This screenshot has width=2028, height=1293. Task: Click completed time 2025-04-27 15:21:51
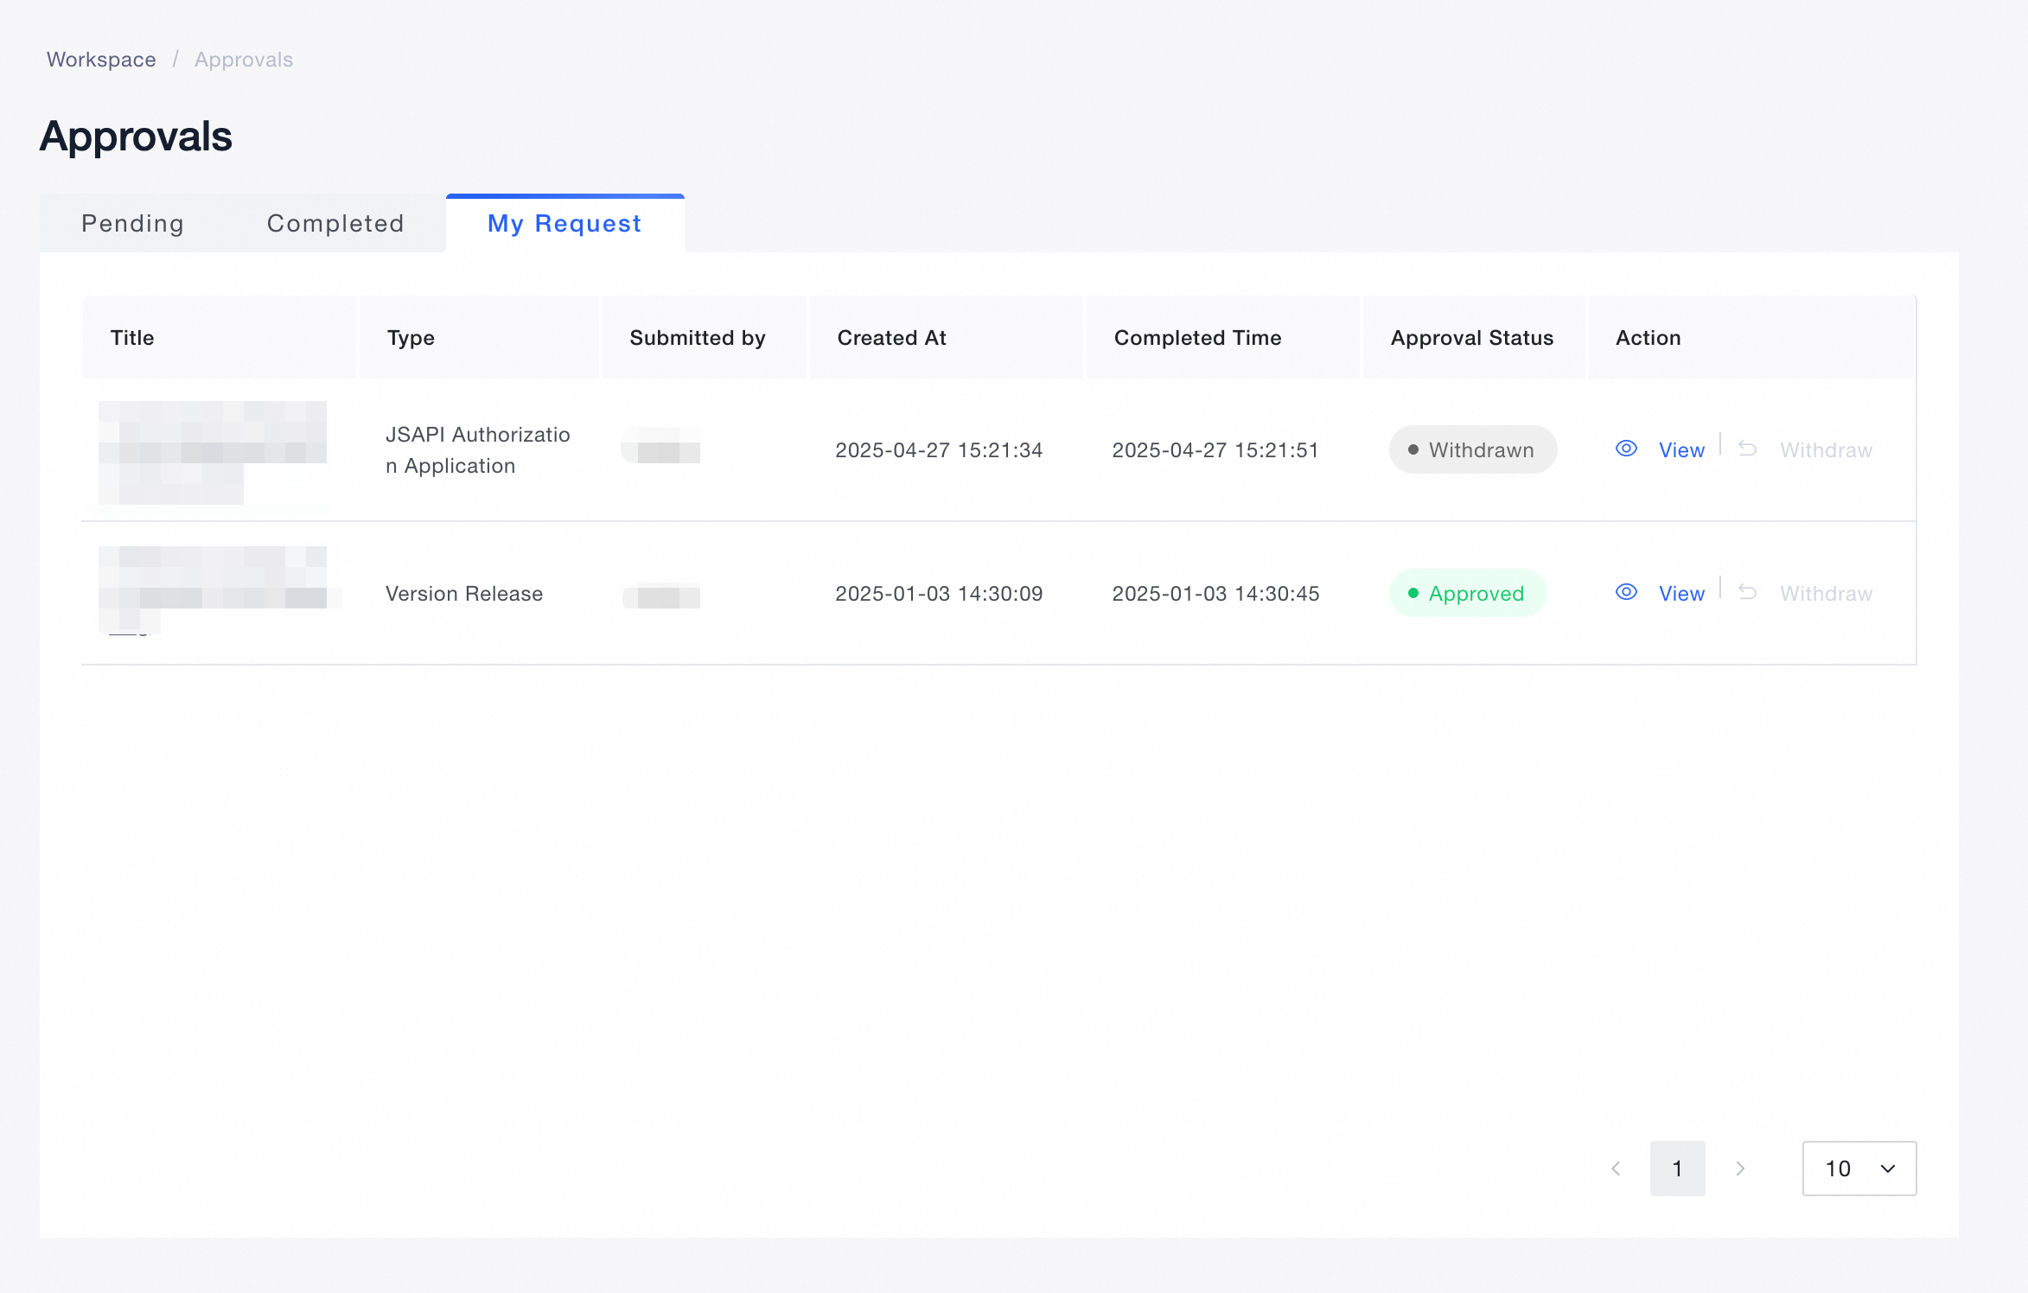[x=1215, y=449]
